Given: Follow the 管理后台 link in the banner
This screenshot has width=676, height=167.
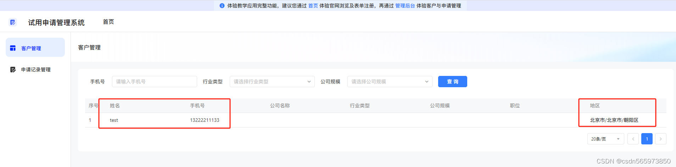Looking at the screenshot, I should coord(405,6).
